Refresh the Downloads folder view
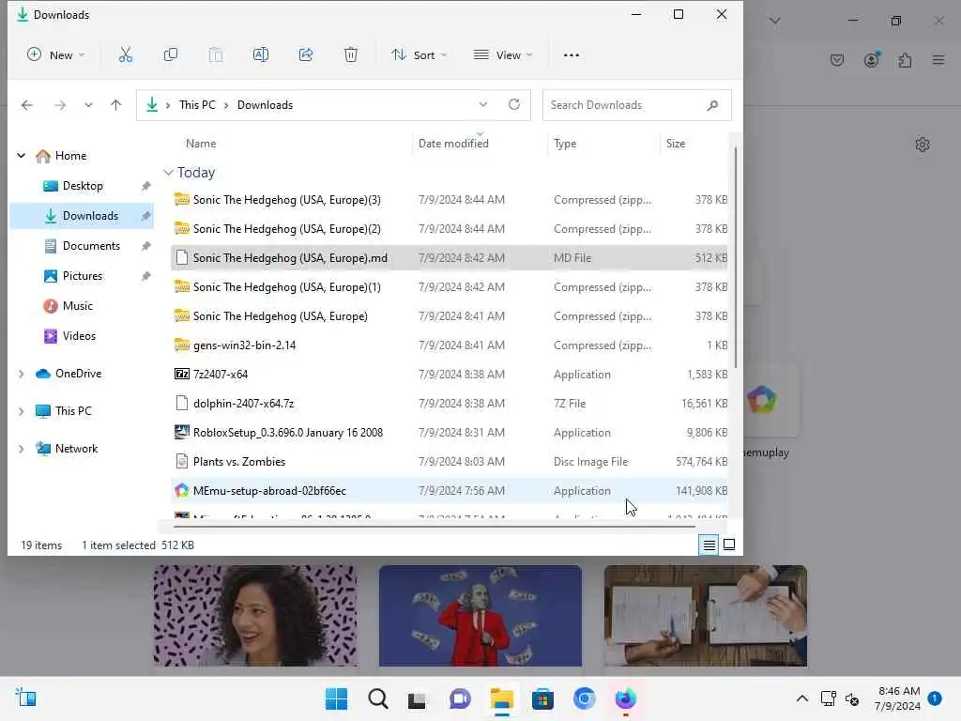Screen dimensions: 961x721 pyautogui.click(x=514, y=105)
